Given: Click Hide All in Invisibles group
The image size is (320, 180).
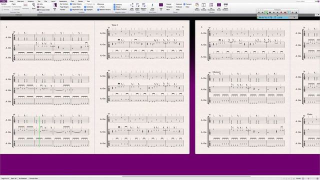Looking at the screenshot, I should point(54,6).
